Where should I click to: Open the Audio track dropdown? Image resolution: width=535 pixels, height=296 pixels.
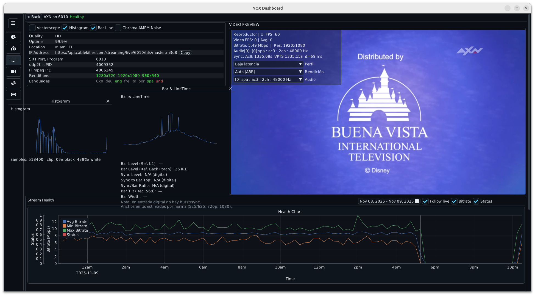tap(268, 79)
